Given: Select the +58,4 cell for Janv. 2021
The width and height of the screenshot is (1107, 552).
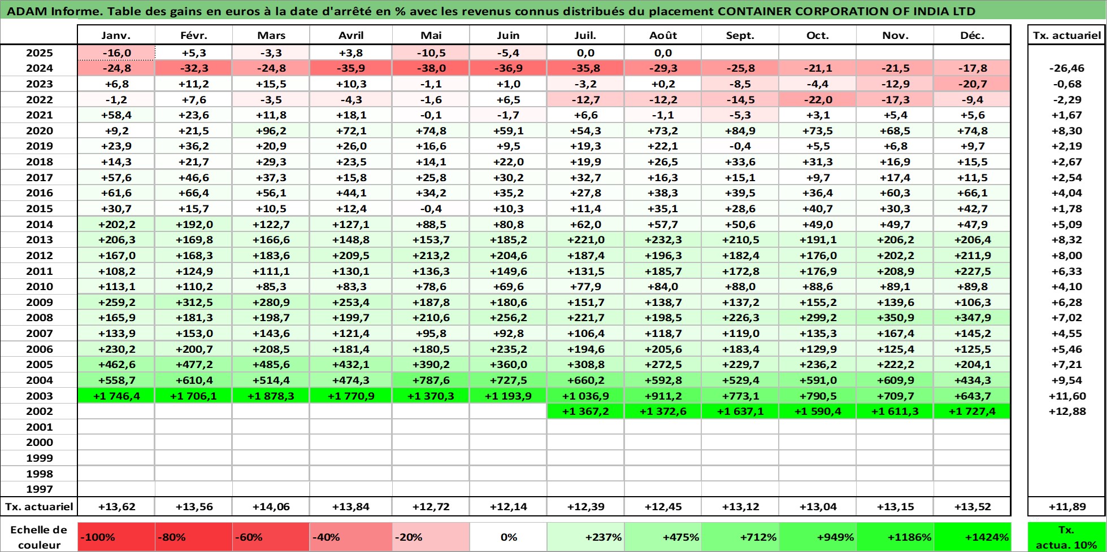Looking at the screenshot, I should click(x=116, y=115).
